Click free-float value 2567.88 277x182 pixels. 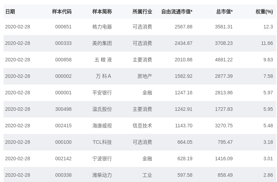183,27
